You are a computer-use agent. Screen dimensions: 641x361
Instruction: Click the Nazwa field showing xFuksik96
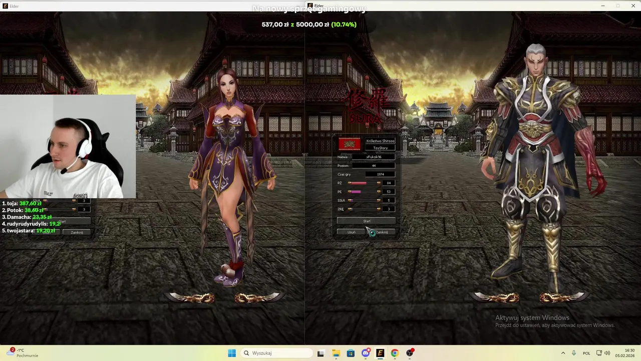[x=374, y=157]
